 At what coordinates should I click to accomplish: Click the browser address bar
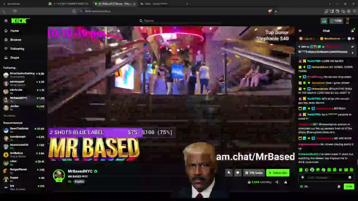[173, 11]
